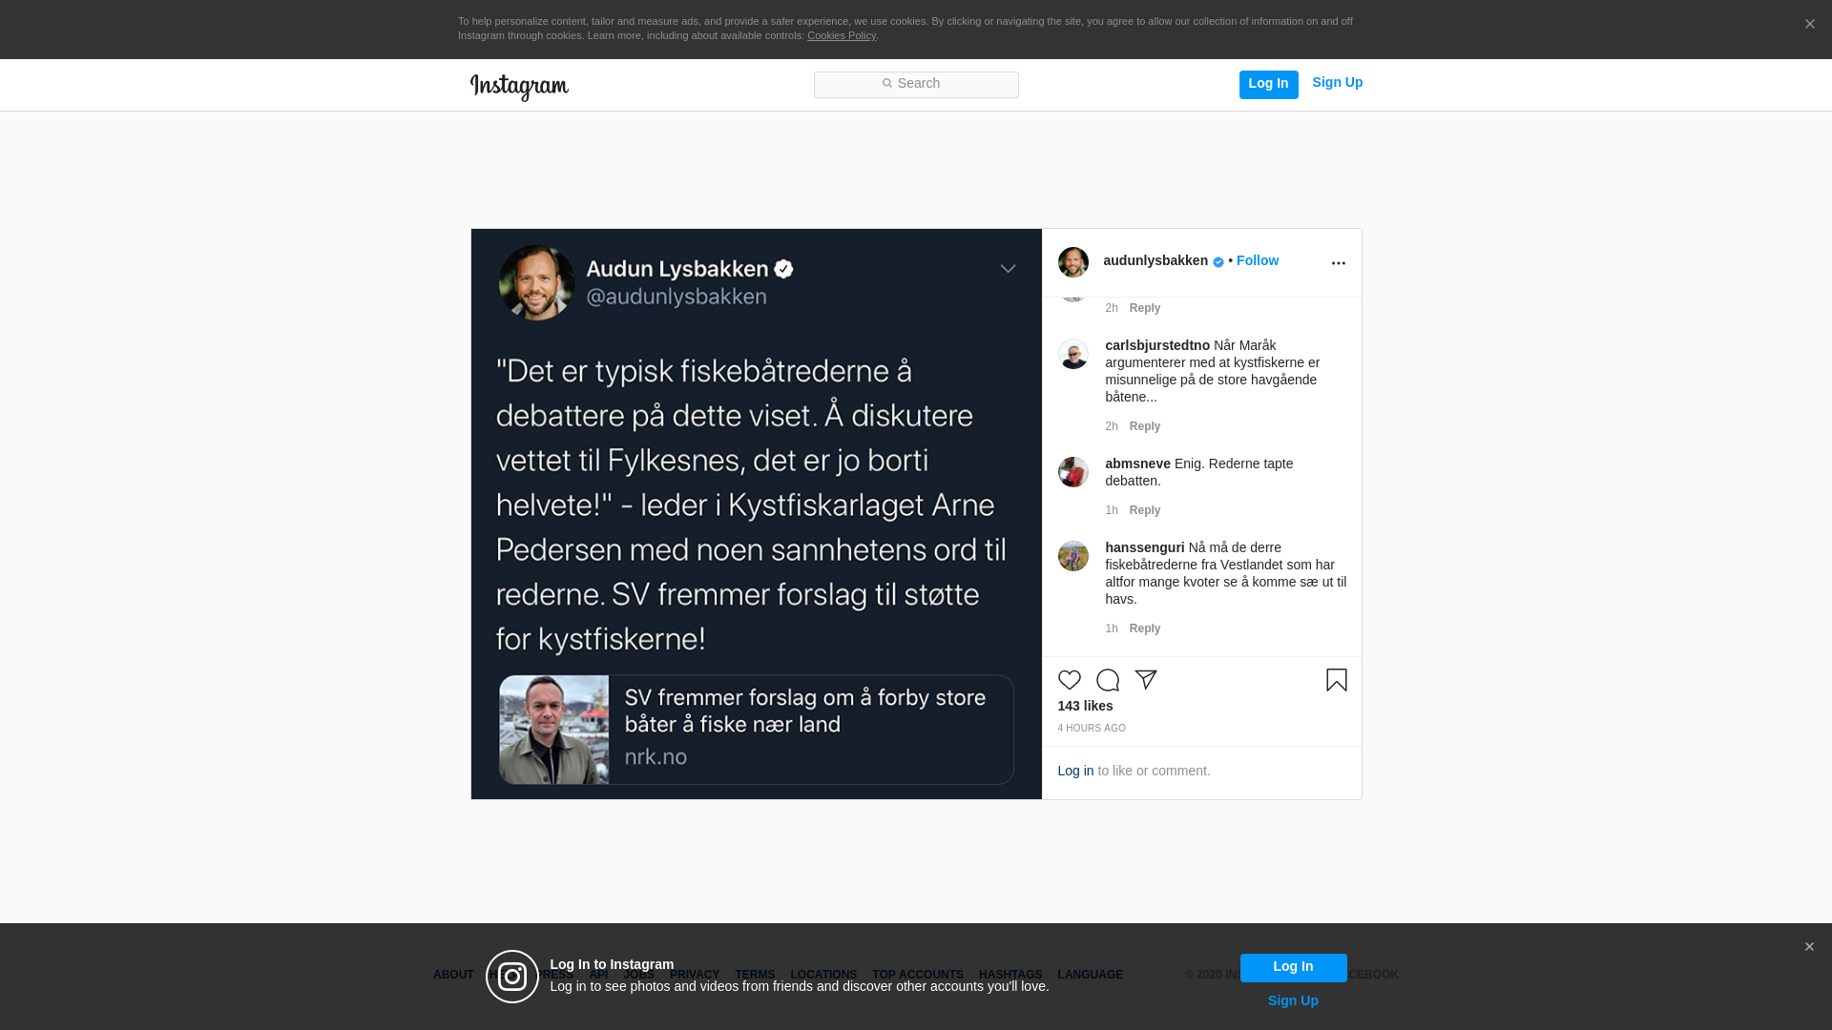The height and width of the screenshot is (1030, 1832).
Task: Open the Cookies Policy link
Action: click(x=841, y=35)
